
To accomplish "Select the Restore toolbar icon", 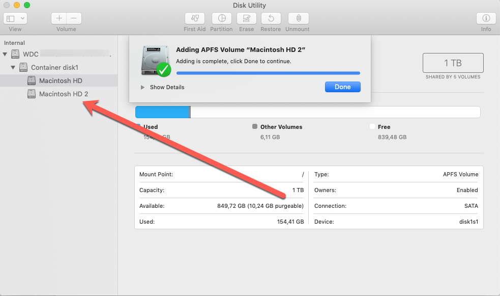I will [x=271, y=19].
